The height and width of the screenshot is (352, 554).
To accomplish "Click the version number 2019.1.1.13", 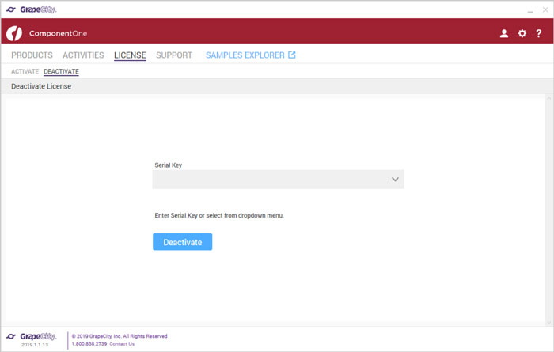I will click(35, 345).
